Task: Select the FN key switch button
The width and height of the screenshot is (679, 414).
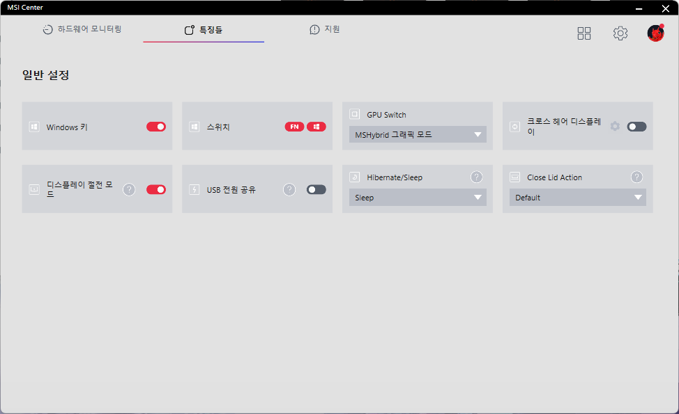Action: point(294,127)
